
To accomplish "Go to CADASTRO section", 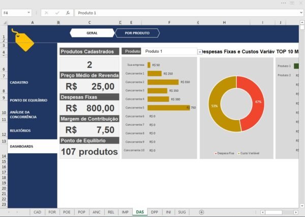I will [19, 83].
